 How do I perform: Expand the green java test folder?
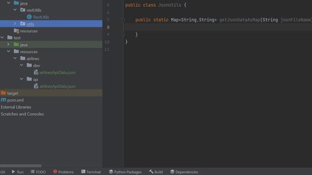click(8, 44)
